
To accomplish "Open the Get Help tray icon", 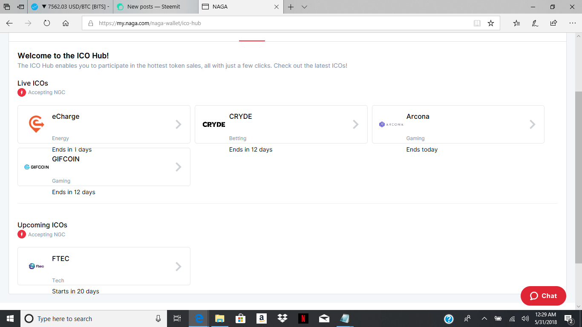I will (449, 318).
